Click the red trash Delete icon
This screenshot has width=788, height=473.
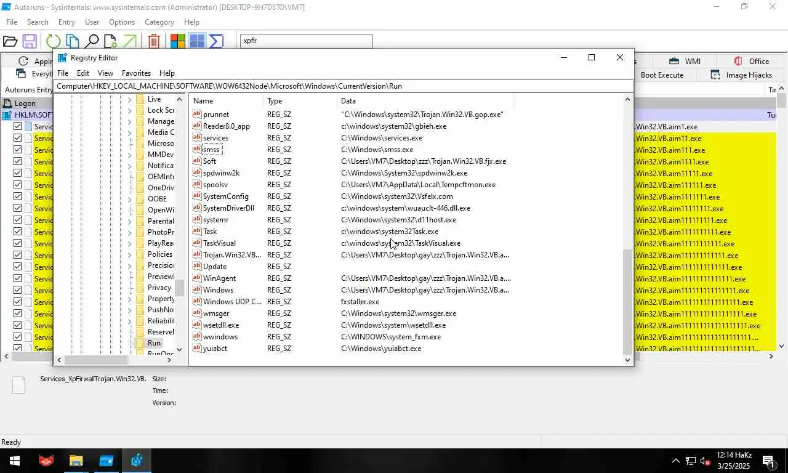point(154,41)
